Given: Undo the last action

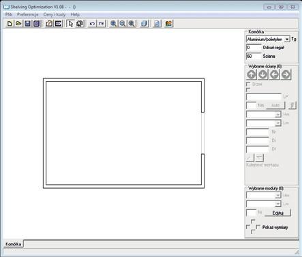Looking at the screenshot, I should tap(92, 23).
